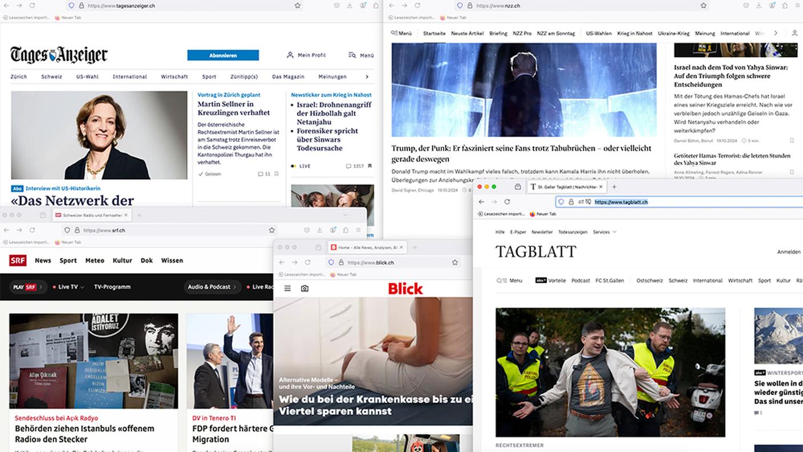Bookmark srf.ch using the star icon
This screenshot has height=452, width=803.
[x=271, y=230]
